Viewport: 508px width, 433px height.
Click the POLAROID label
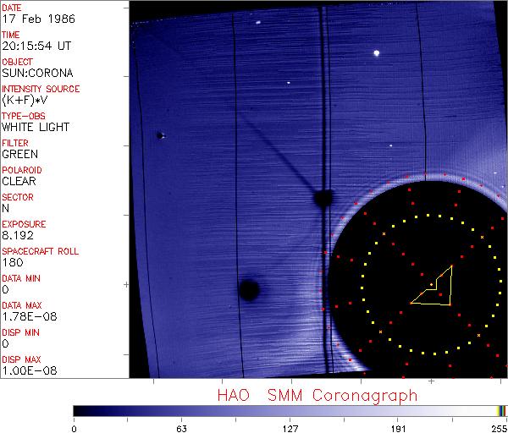(x=22, y=170)
